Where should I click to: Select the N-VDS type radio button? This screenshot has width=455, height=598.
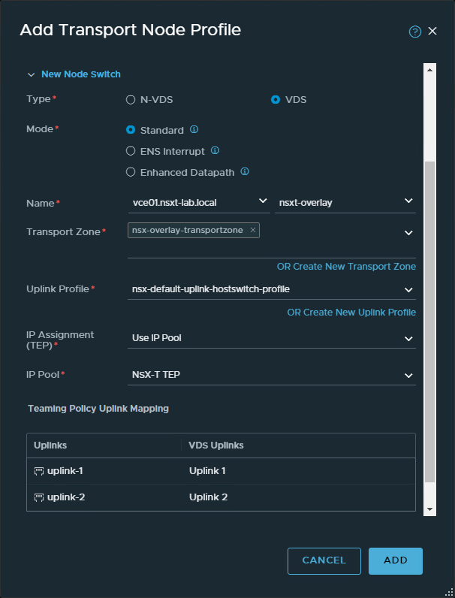click(x=131, y=99)
